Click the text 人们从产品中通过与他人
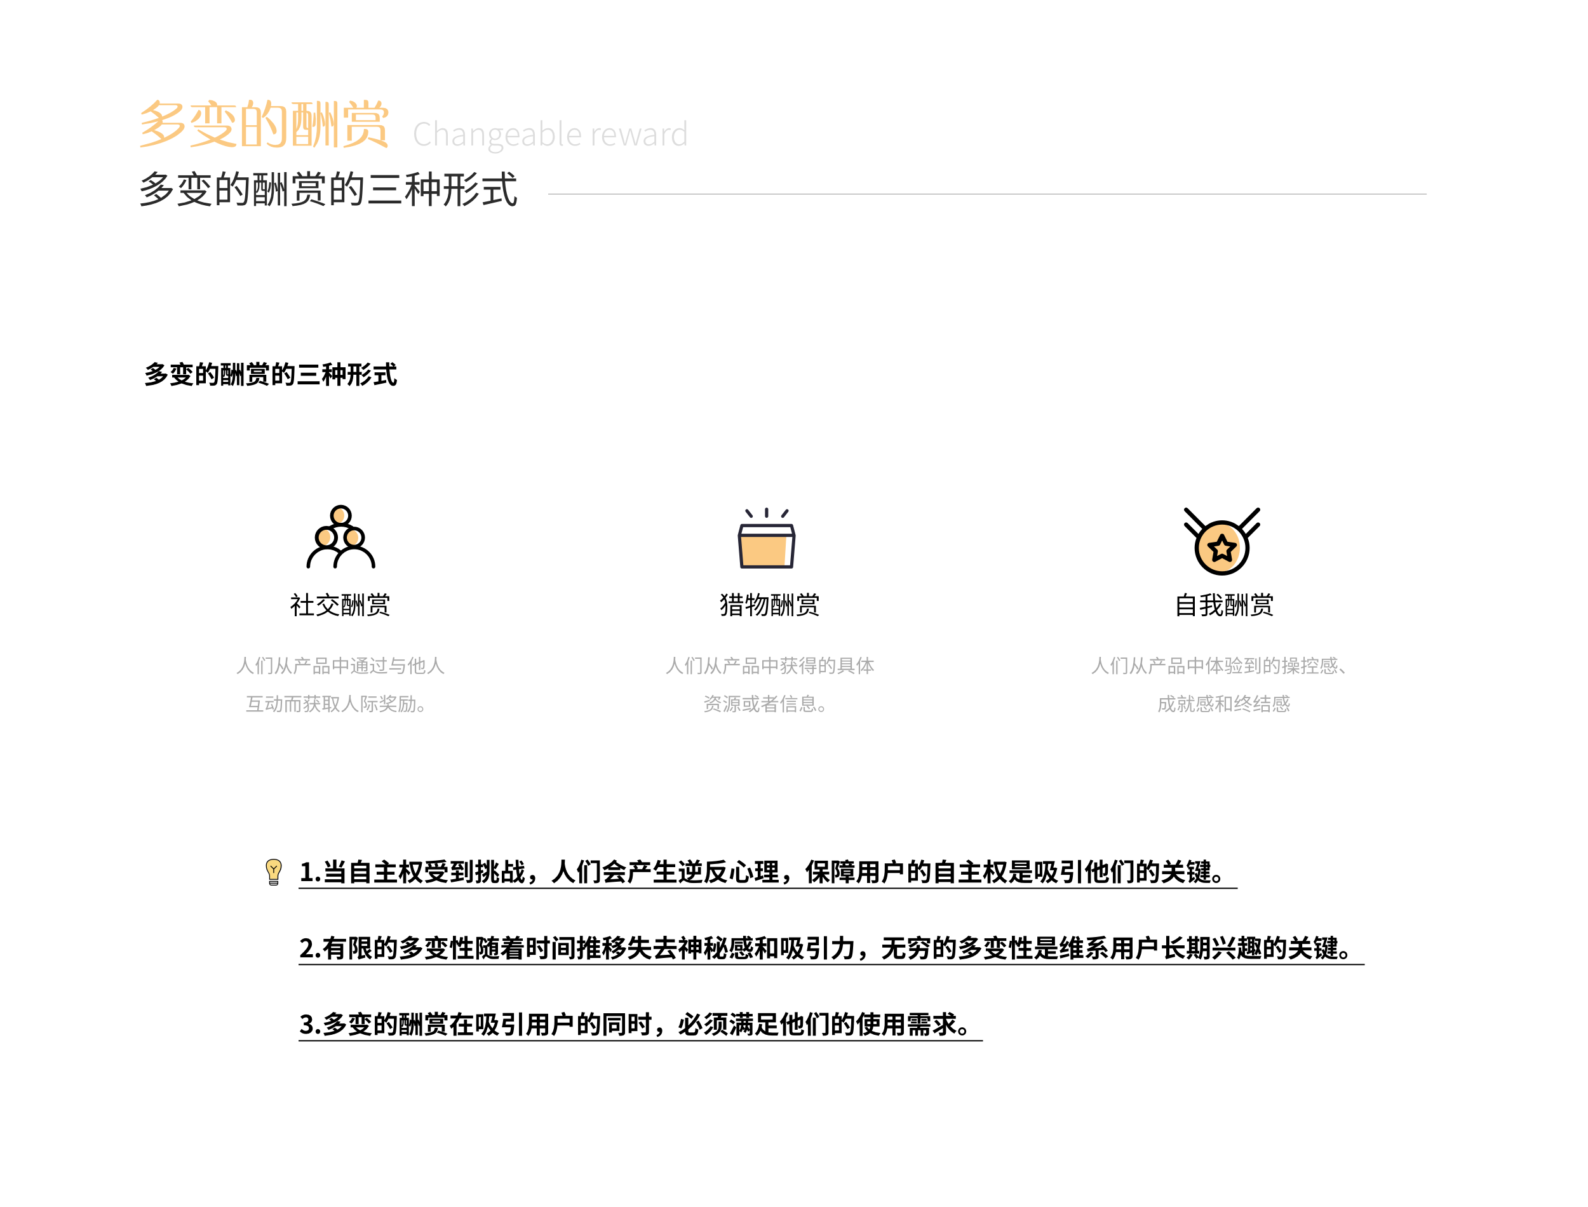1588x1207 pixels. [340, 666]
